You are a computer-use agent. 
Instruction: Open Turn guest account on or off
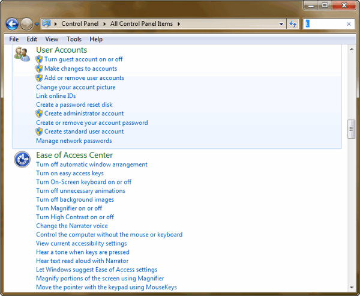[83, 59]
